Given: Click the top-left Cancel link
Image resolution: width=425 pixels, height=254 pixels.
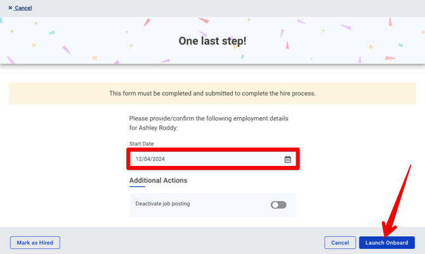Looking at the screenshot, I should [23, 8].
